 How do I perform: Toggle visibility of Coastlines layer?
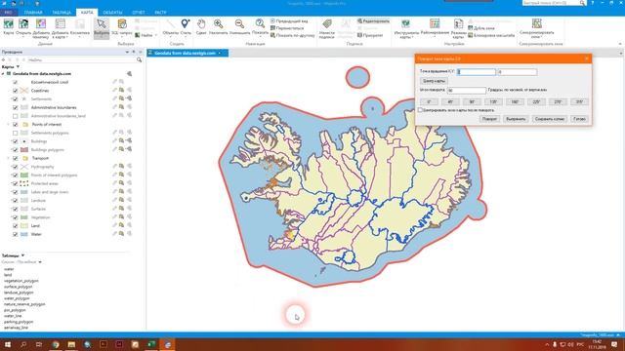pos(16,91)
